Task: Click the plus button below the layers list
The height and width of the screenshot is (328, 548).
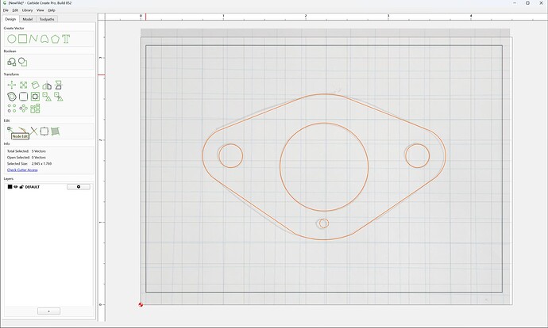Action: point(49,311)
